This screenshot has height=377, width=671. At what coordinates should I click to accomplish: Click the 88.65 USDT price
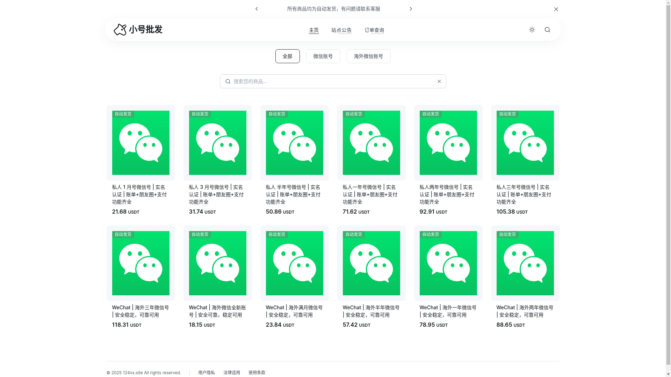coord(511,325)
